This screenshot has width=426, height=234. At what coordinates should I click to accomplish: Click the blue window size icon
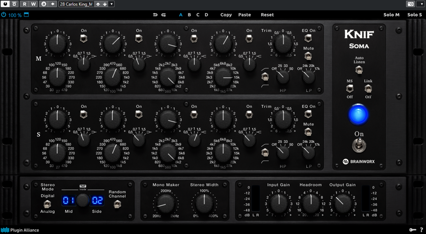pyautogui.click(x=27, y=15)
